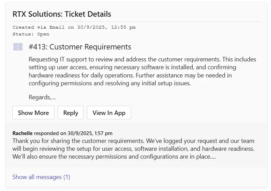Click the (1) message count
Viewport: 271px width, 191px height.
point(67,177)
